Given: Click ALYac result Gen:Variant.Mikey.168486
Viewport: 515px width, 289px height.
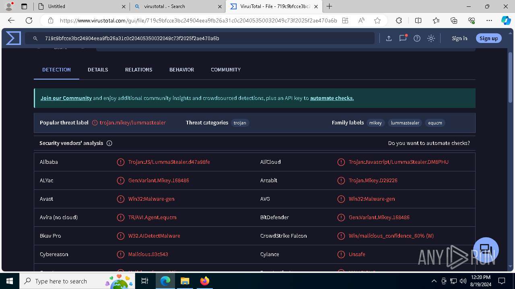Looking at the screenshot, I should click(159, 181).
